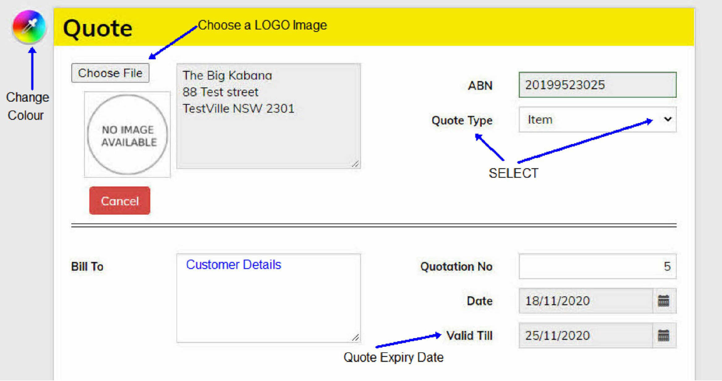Click the Quote heading text

(98, 28)
